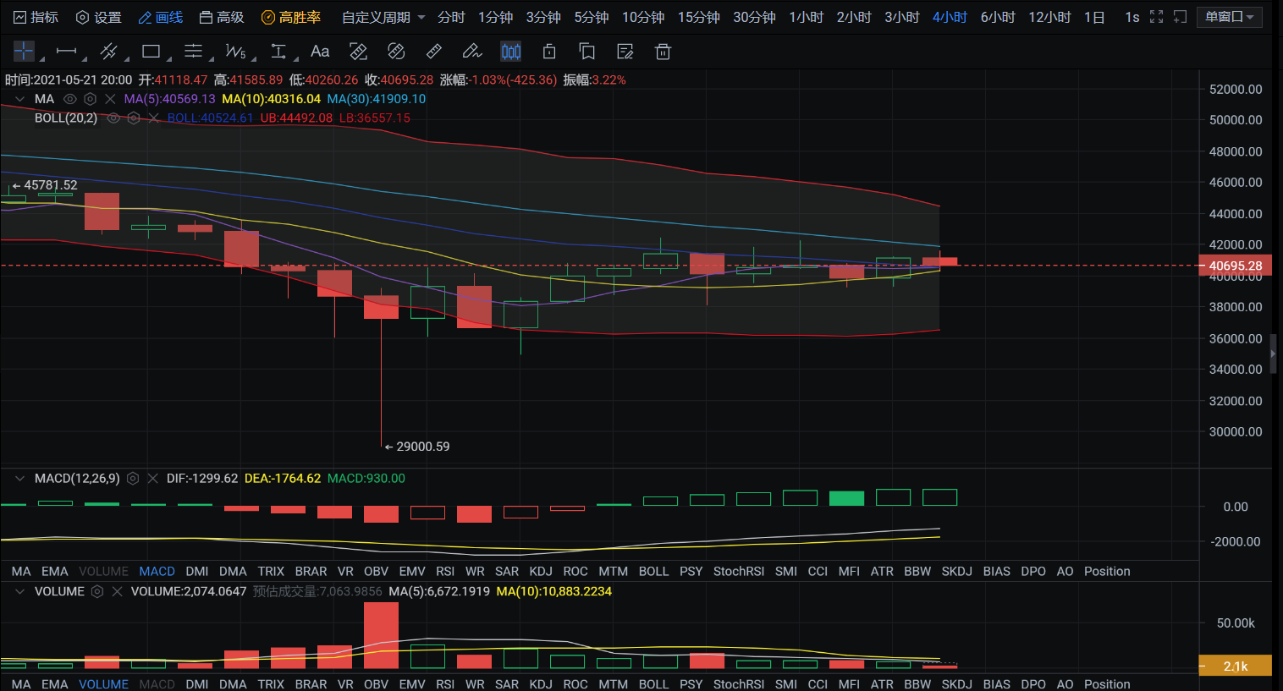The image size is (1283, 691).
Task: Switch to the 12小时 timeframe
Action: (1049, 17)
